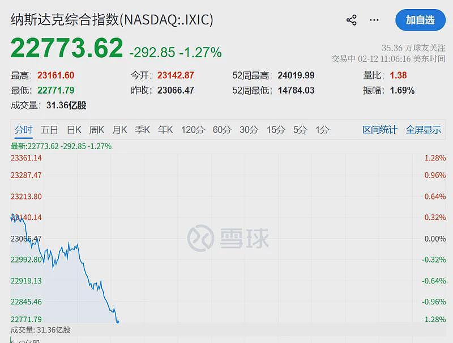Select the 分时 chart tab
This screenshot has height=343, width=453.
coord(24,130)
